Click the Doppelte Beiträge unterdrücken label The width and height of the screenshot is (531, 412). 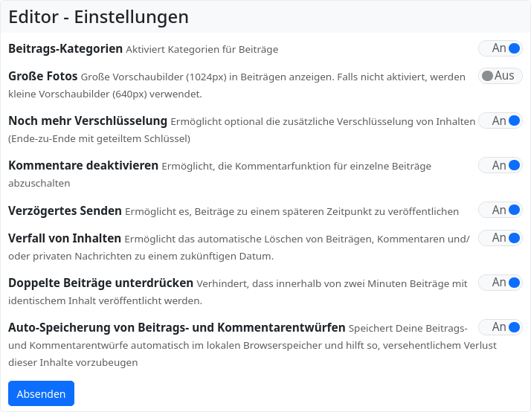click(x=100, y=283)
